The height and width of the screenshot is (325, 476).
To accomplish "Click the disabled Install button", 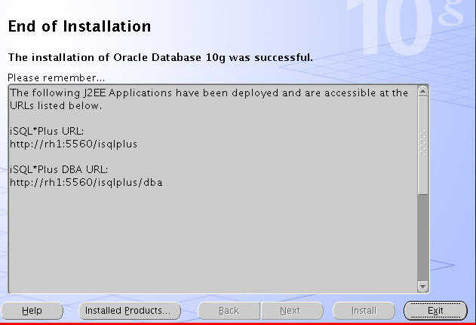I will [x=364, y=311].
